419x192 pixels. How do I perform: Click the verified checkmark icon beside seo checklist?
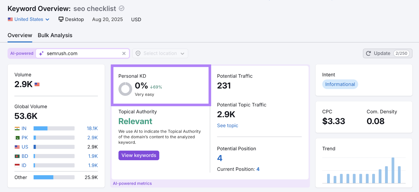[122, 8]
